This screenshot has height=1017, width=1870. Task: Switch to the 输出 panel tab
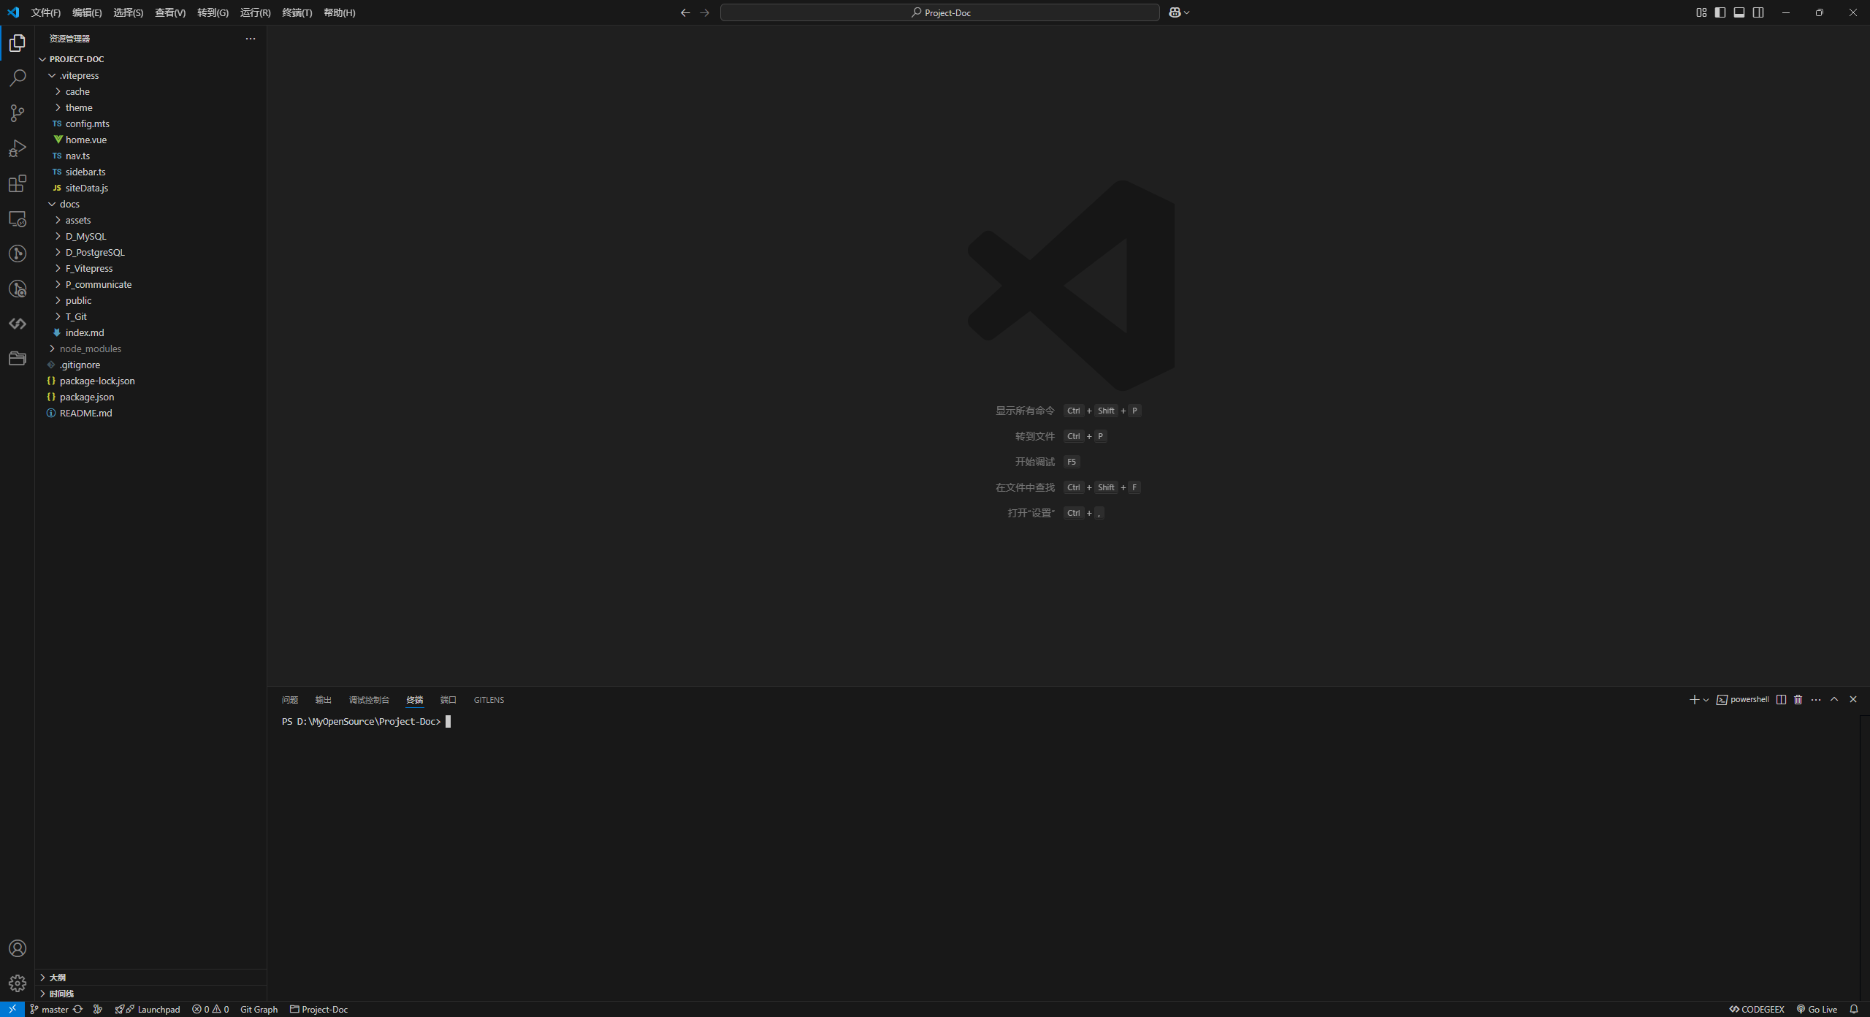pyautogui.click(x=324, y=700)
